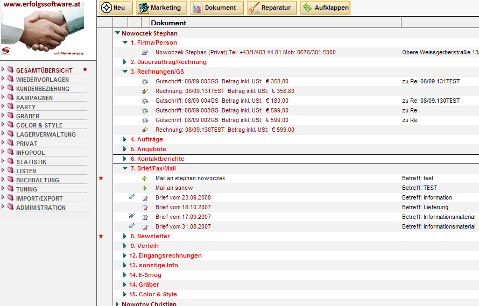Collapse the 7. Brief/Fax/Mail section
This screenshot has width=479, height=306.
pos(125,168)
